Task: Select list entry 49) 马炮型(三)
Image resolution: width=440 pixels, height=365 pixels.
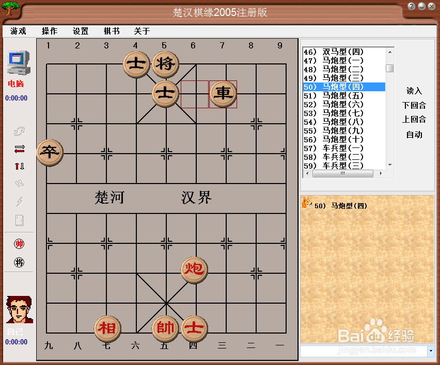Action: [344, 78]
